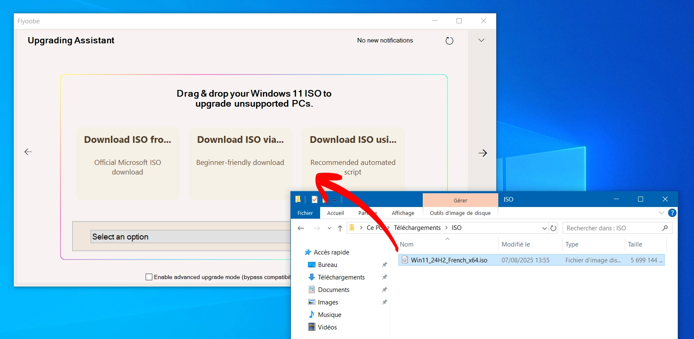Refresh the ISO folder view

[553, 228]
